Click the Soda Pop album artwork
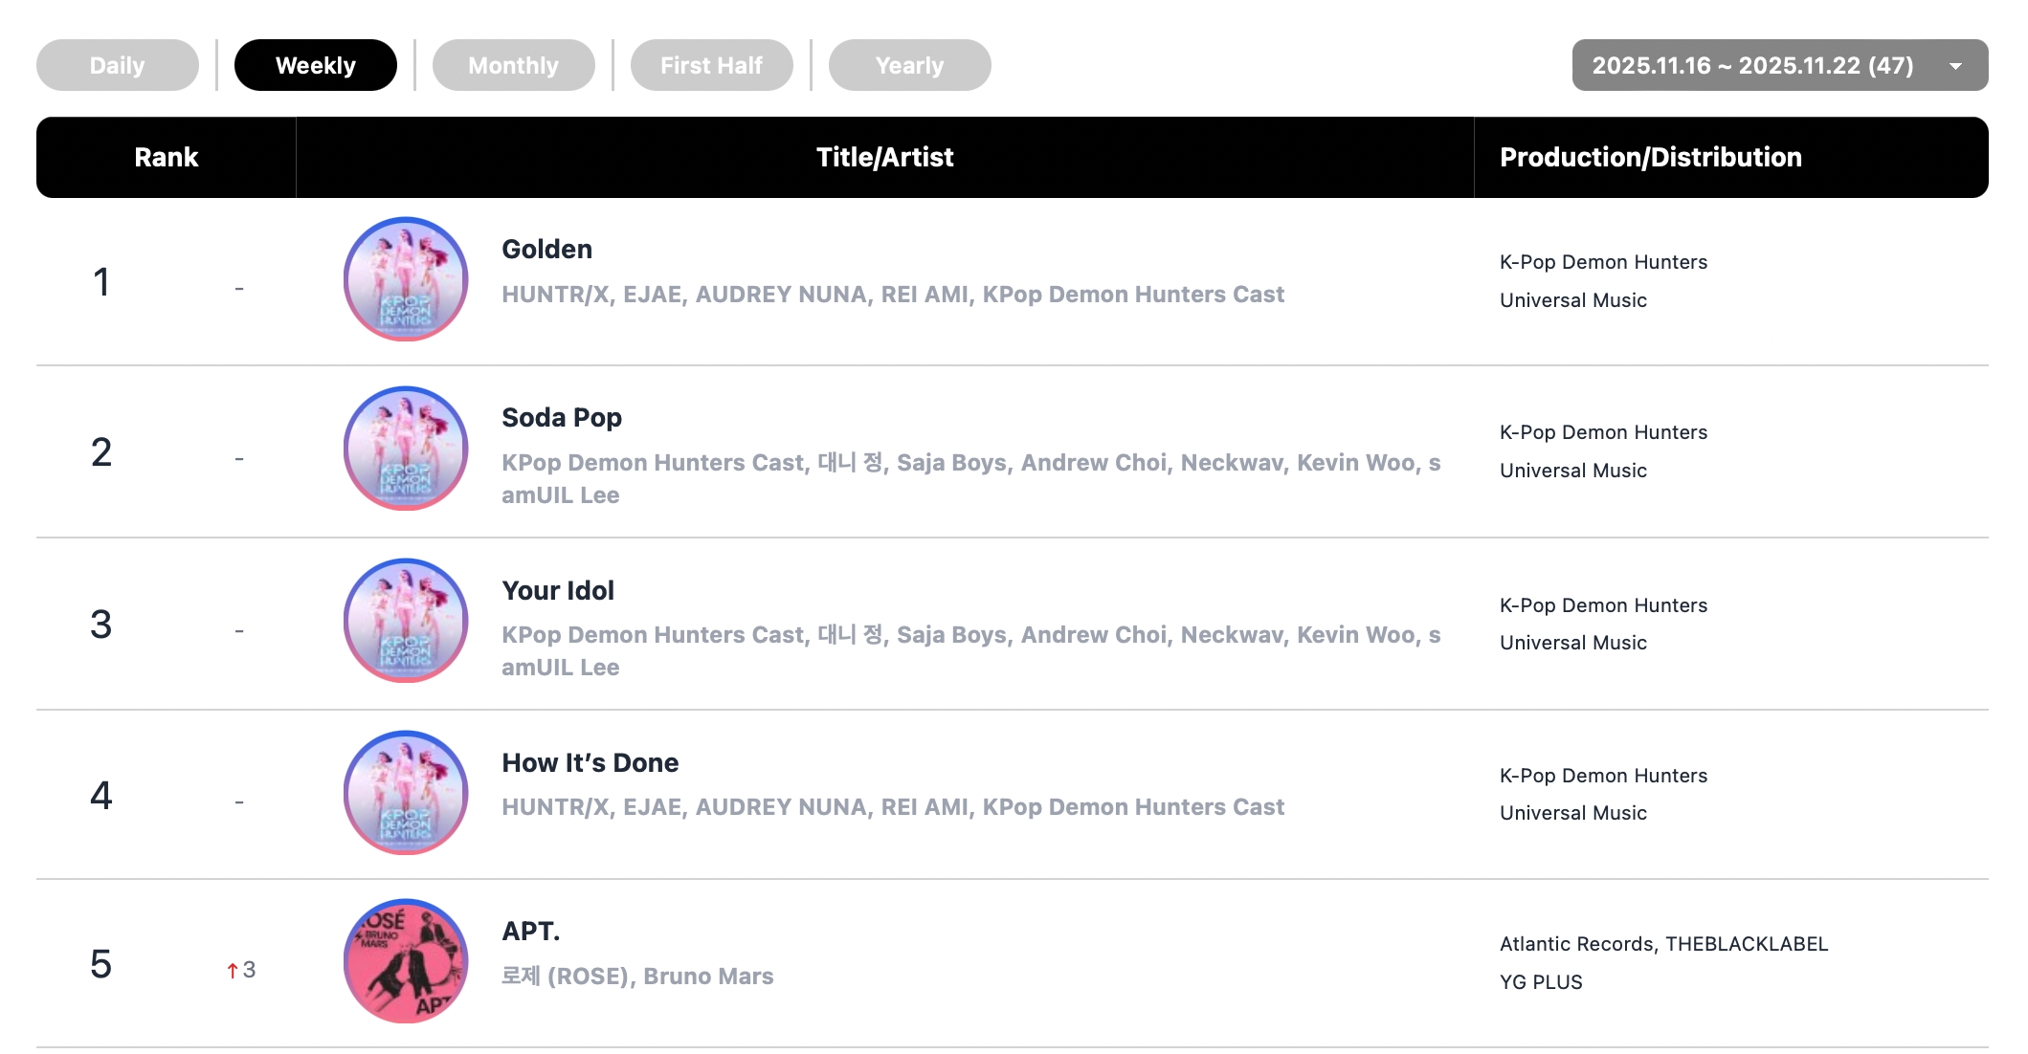This screenshot has height=1054, width=2028. 406,449
